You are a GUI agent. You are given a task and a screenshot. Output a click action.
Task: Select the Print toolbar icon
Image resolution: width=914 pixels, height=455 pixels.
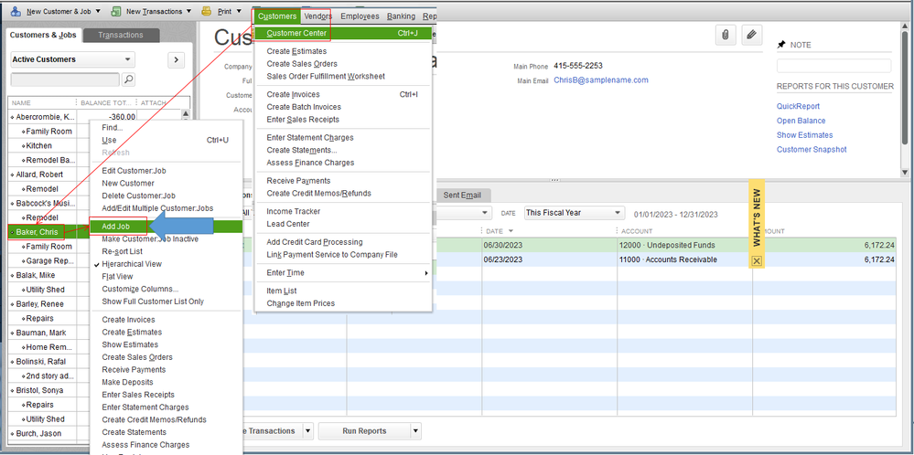(x=207, y=11)
